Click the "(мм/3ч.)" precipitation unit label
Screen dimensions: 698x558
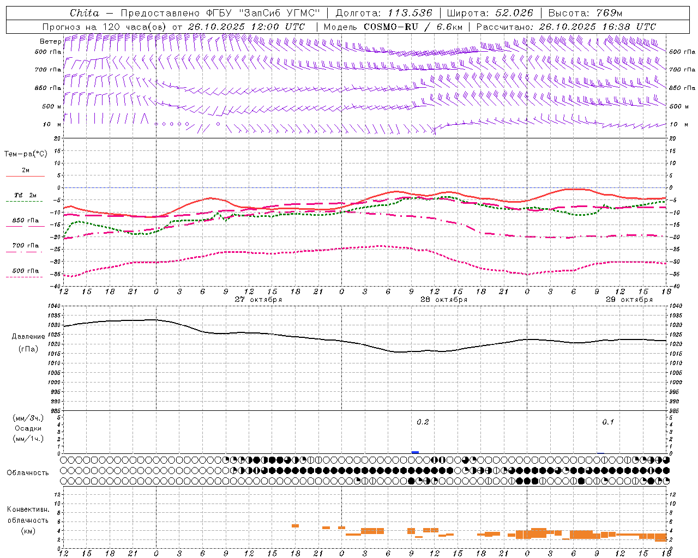click(28, 418)
